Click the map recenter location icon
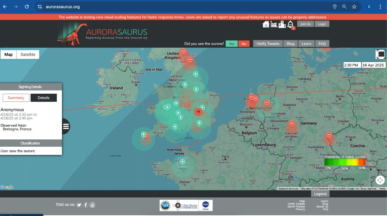The width and height of the screenshot is (387, 216). (380, 180)
